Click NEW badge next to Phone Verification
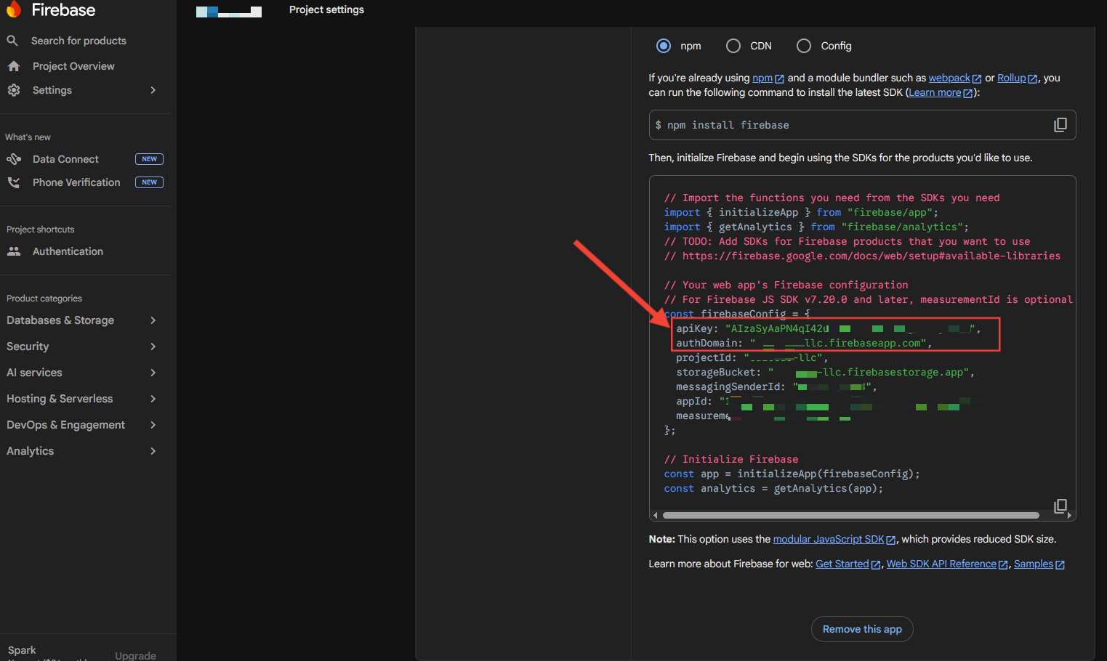The image size is (1107, 661). (x=149, y=182)
